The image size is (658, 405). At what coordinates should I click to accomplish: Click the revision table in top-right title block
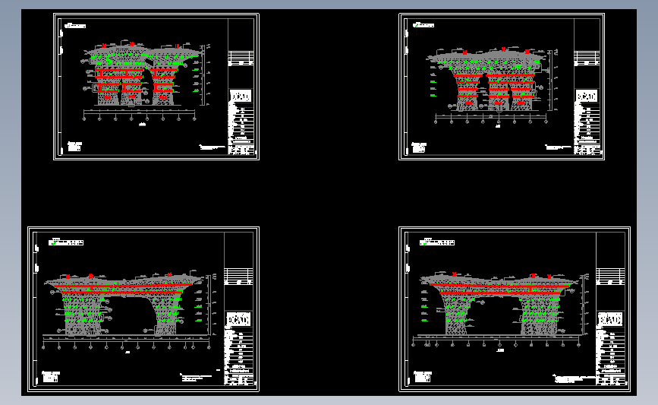click(587, 59)
